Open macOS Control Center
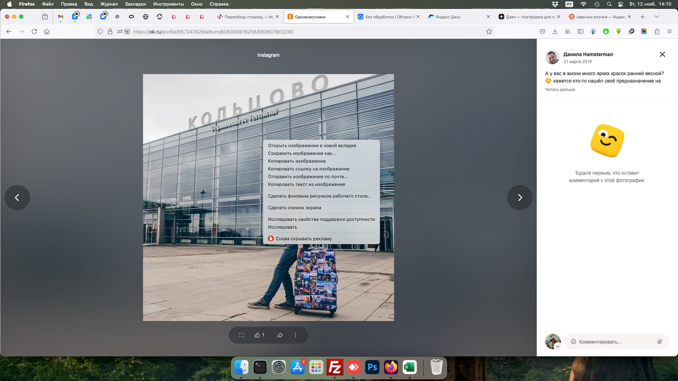The image size is (678, 381). pos(620,4)
